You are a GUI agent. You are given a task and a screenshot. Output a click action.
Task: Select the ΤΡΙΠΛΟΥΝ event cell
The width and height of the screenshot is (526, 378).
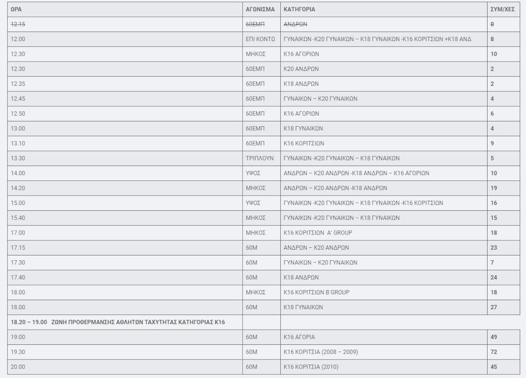point(260,158)
